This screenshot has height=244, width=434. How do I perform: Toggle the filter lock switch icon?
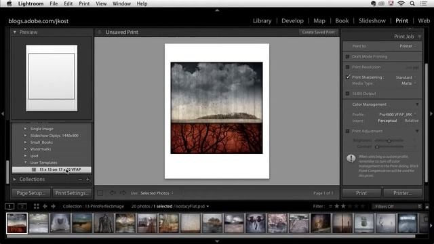click(x=427, y=207)
